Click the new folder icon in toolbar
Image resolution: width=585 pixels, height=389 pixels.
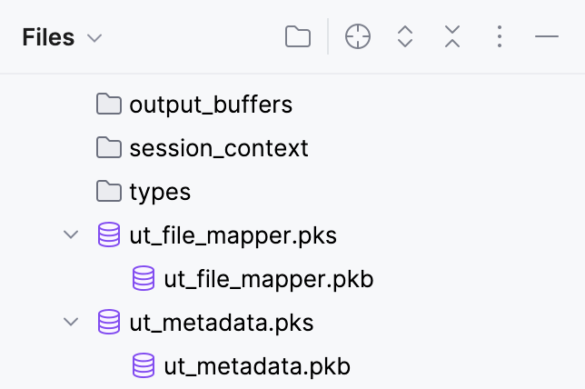coord(297,37)
